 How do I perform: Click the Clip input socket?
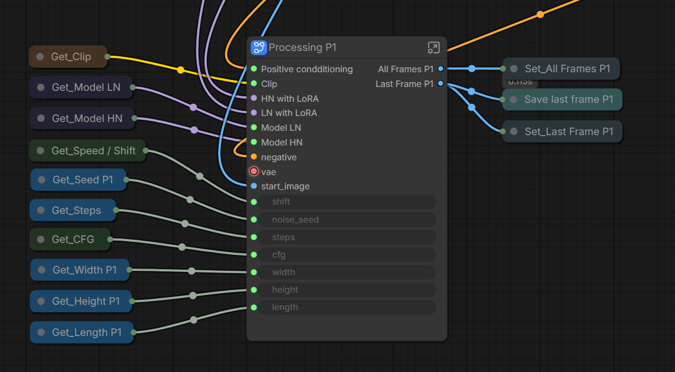click(254, 84)
